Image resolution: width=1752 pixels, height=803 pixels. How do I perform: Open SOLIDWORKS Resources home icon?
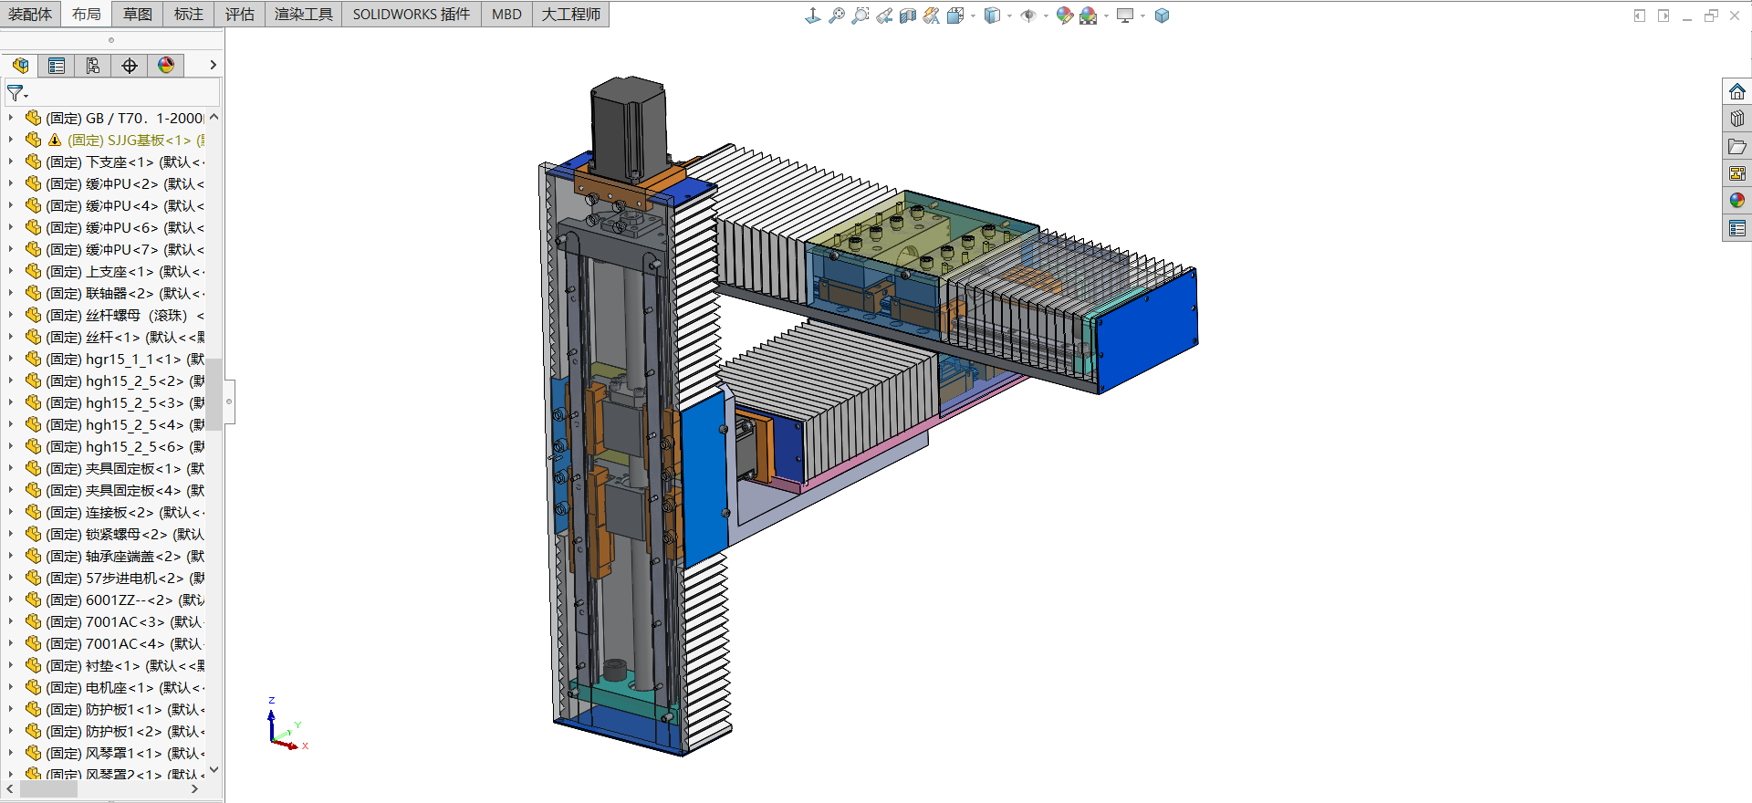click(x=1737, y=91)
